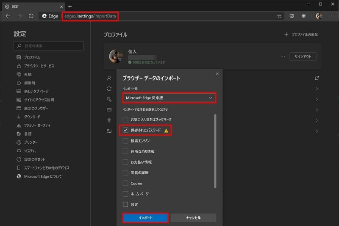Click the import list scrollbar
Viewport: 339px width, 226px height.
click(215, 151)
